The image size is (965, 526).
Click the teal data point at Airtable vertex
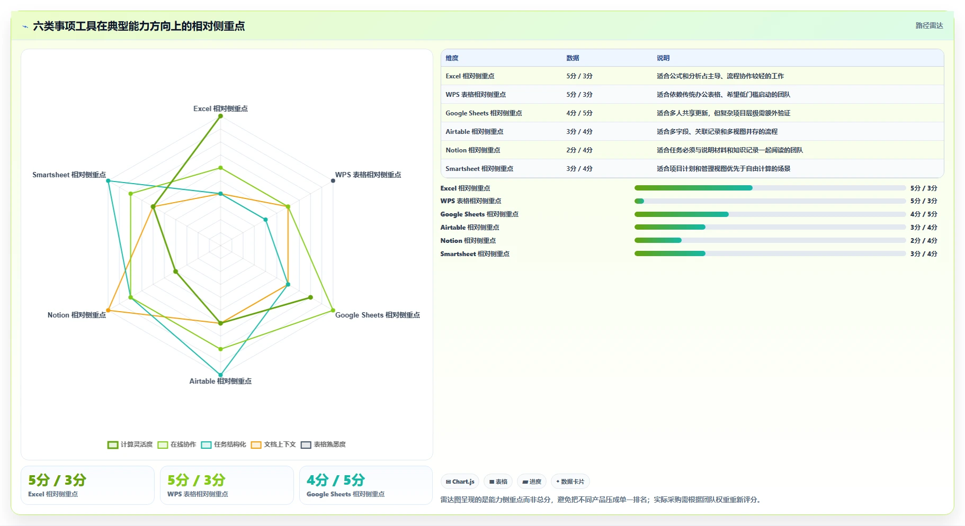(221, 375)
